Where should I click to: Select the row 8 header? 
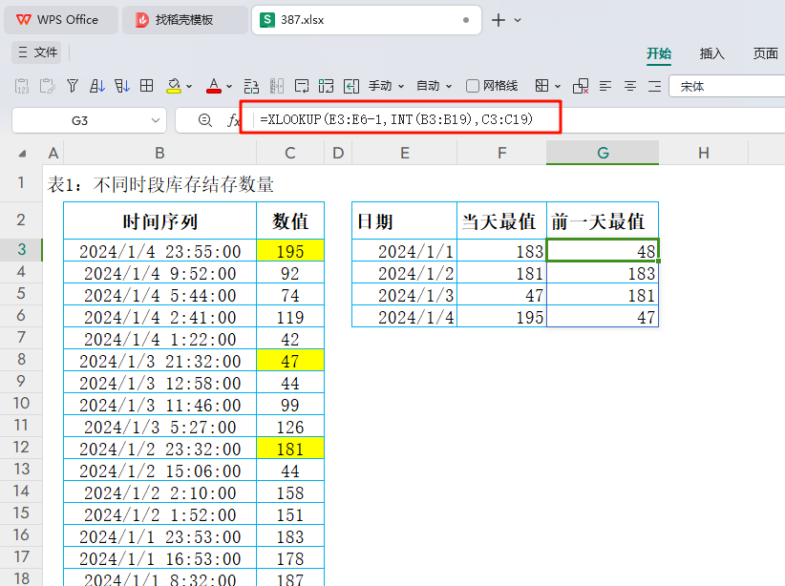(x=21, y=359)
